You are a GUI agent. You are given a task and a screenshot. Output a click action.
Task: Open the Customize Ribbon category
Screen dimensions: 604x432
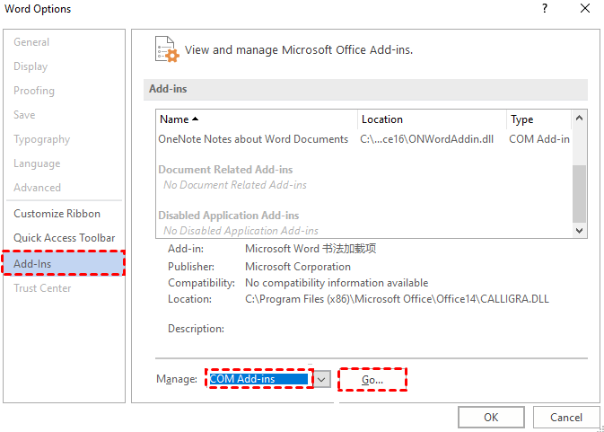click(57, 214)
